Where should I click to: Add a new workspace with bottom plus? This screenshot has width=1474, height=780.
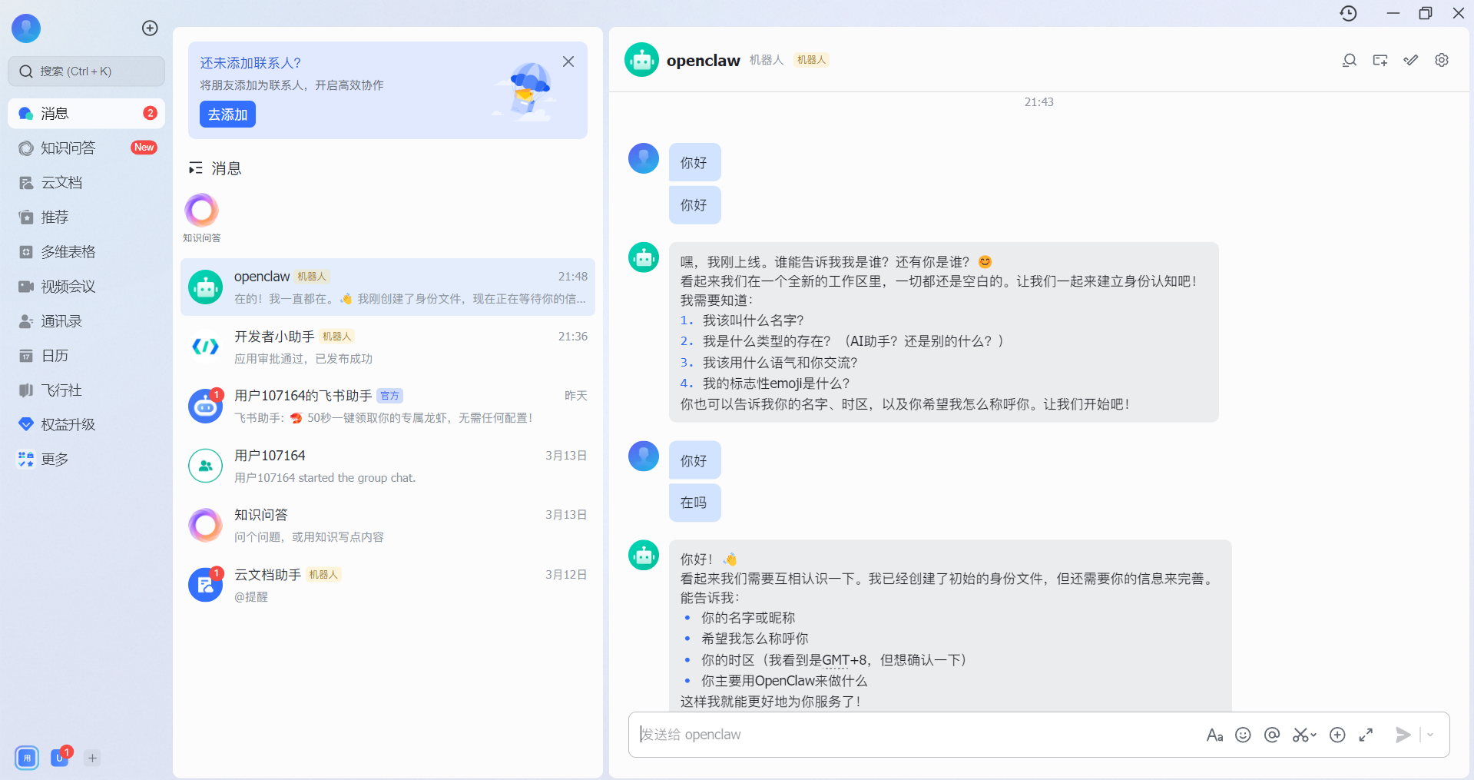click(92, 758)
